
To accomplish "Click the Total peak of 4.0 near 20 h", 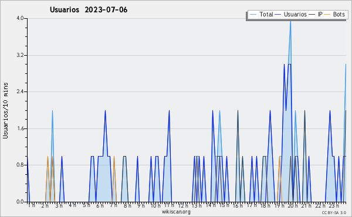I will [x=290, y=21].
